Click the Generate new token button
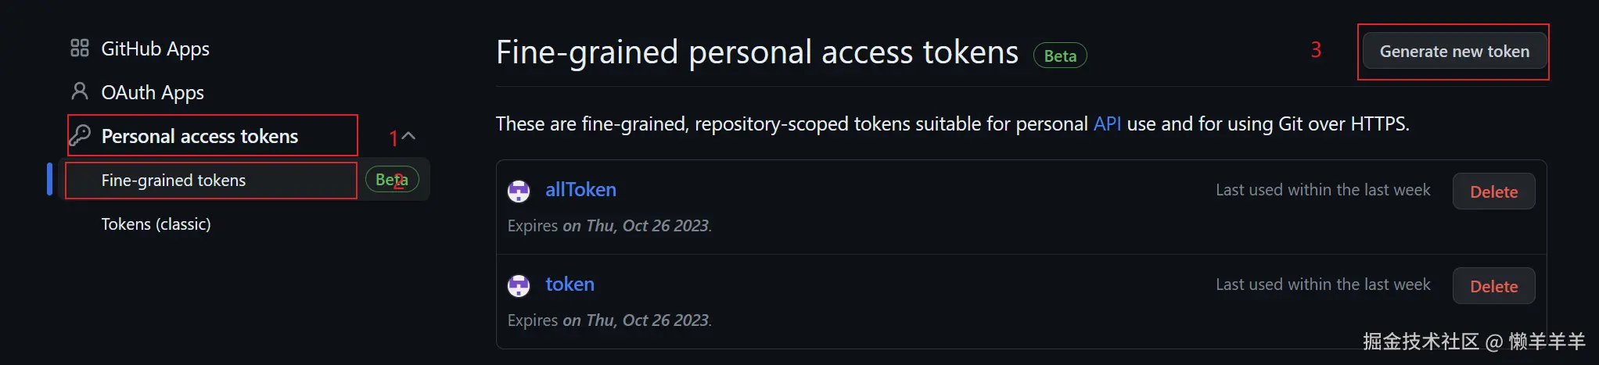 (1453, 52)
